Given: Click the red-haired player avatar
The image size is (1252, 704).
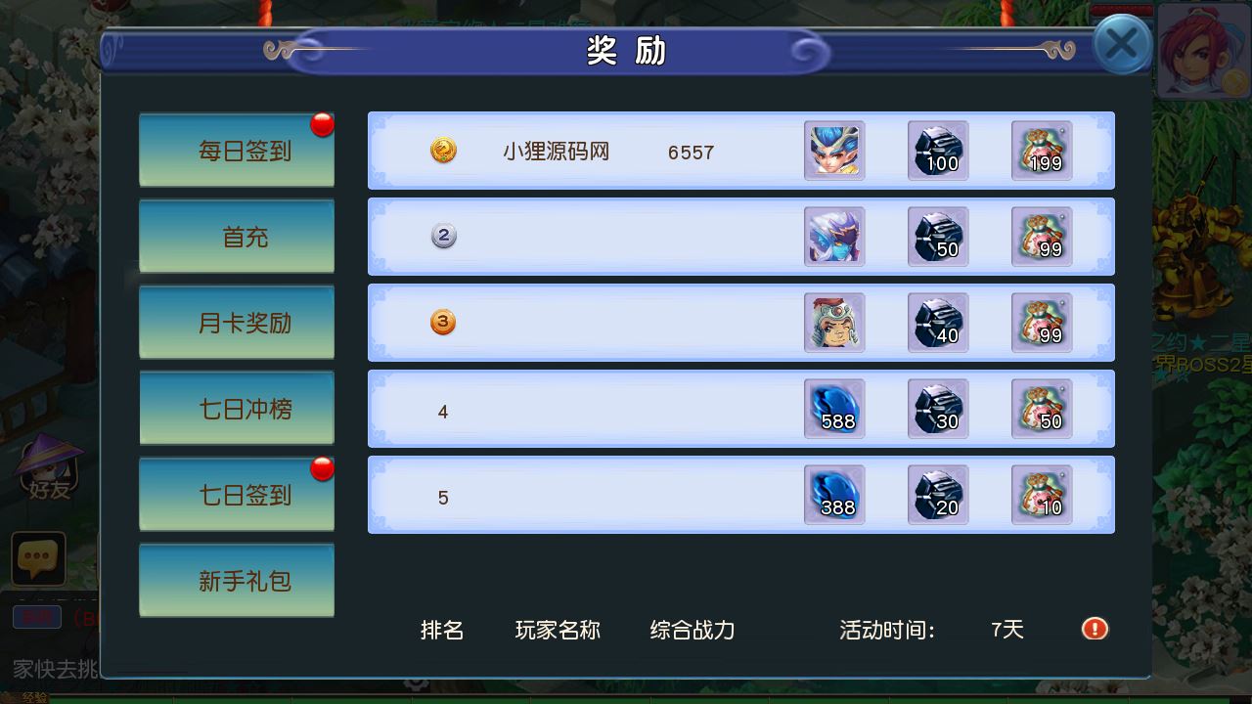Looking at the screenshot, I should (1204, 50).
